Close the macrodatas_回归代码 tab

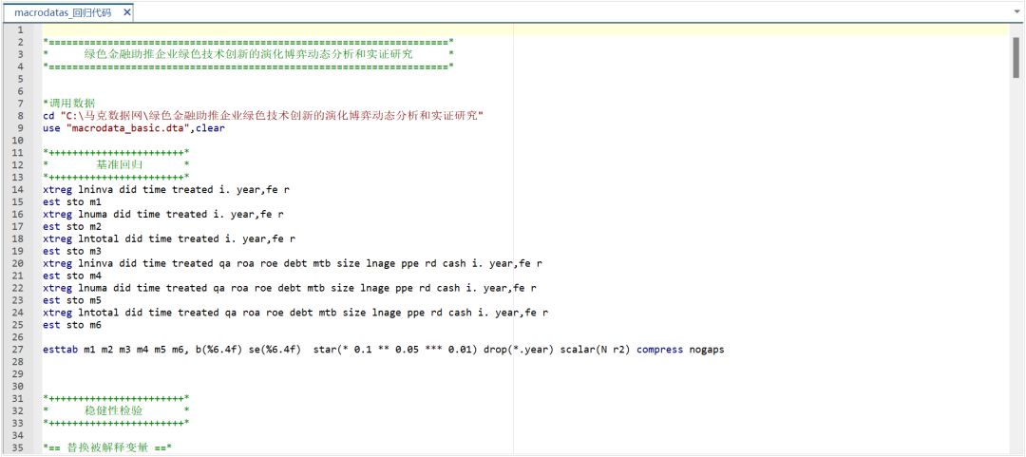click(127, 12)
